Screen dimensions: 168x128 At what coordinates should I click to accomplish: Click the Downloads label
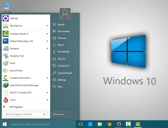64,51
